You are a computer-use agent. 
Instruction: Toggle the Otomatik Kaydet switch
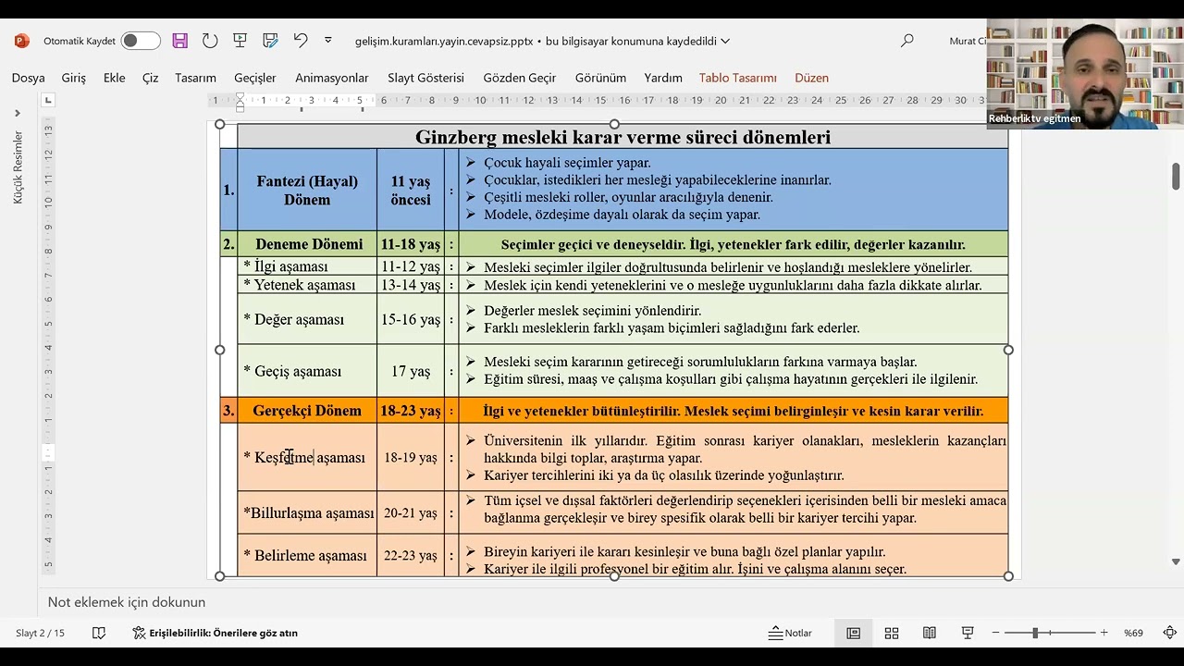point(141,41)
